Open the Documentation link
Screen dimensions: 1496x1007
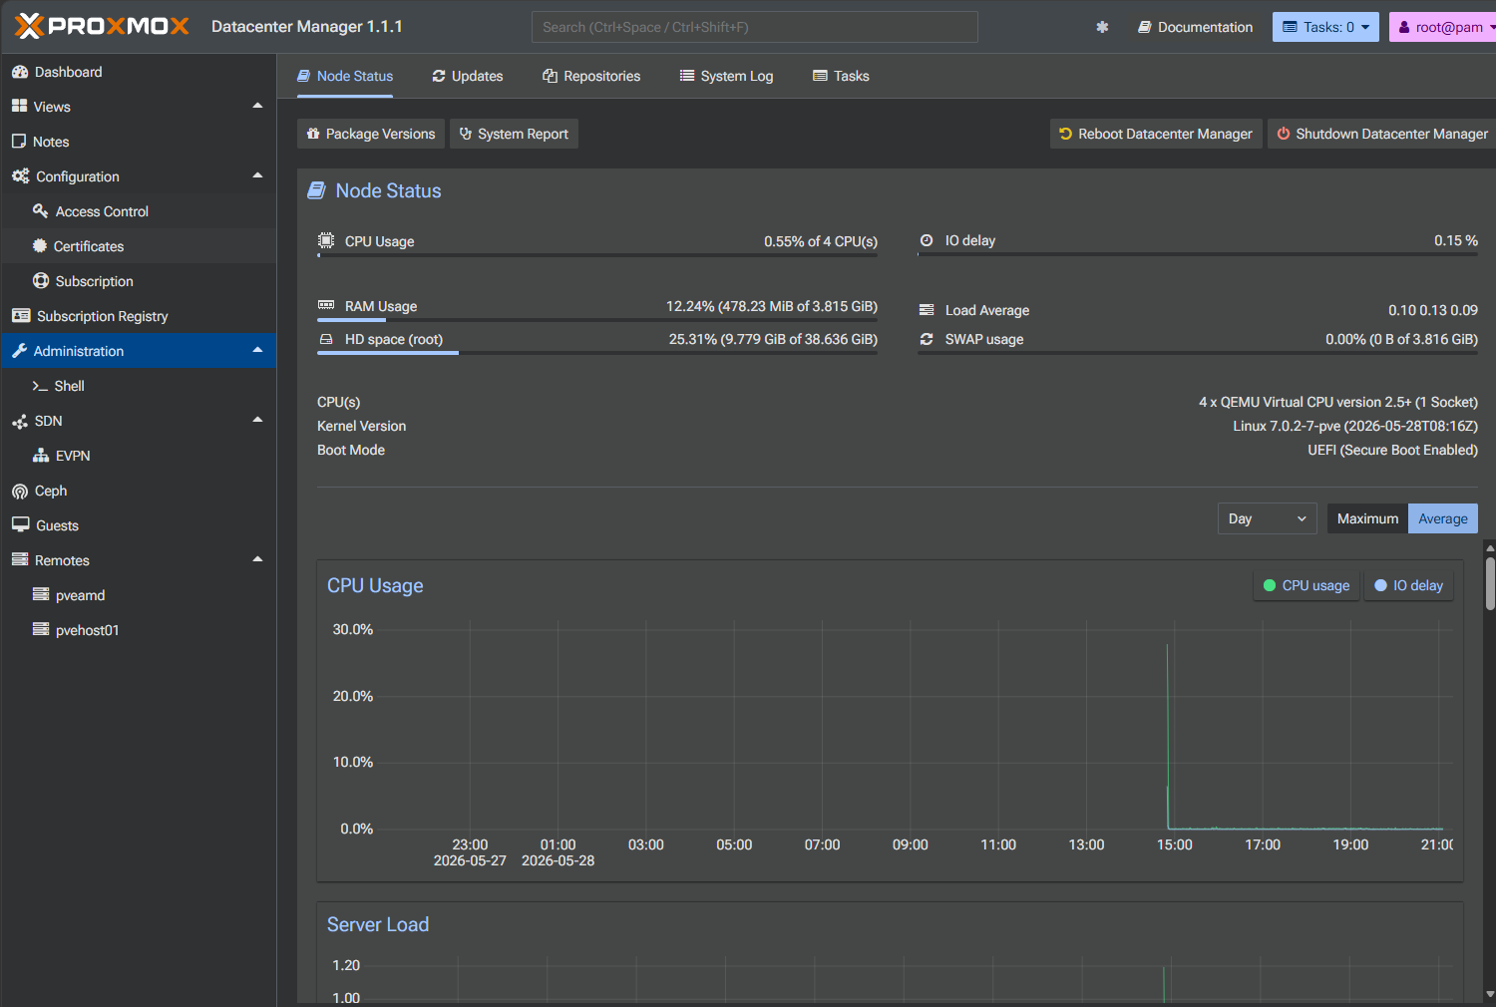point(1195,27)
